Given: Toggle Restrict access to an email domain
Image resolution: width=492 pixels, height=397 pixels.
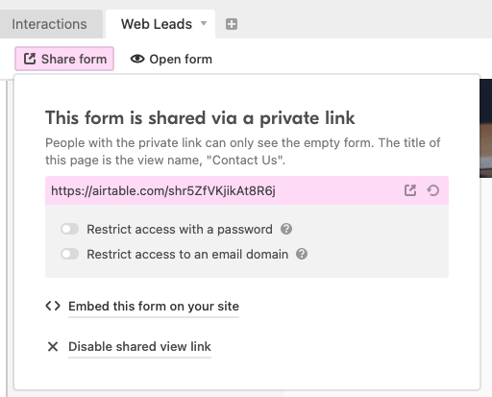Looking at the screenshot, I should coord(70,254).
